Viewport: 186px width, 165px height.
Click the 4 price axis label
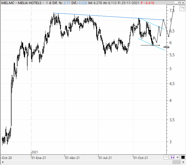(170, 101)
